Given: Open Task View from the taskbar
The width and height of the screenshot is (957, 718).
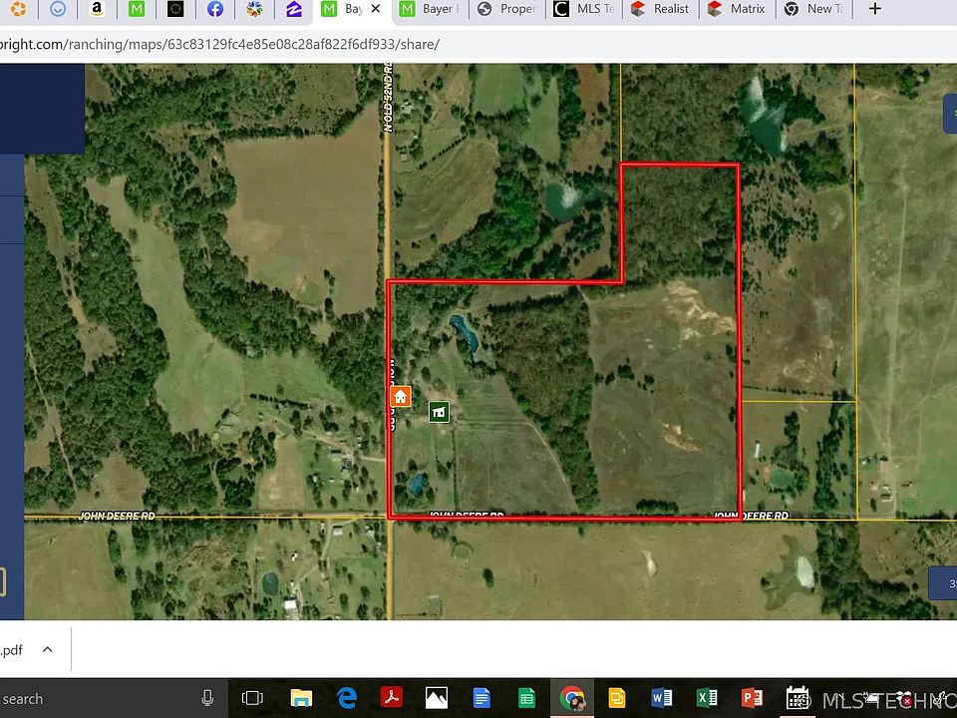Looking at the screenshot, I should point(253,698).
